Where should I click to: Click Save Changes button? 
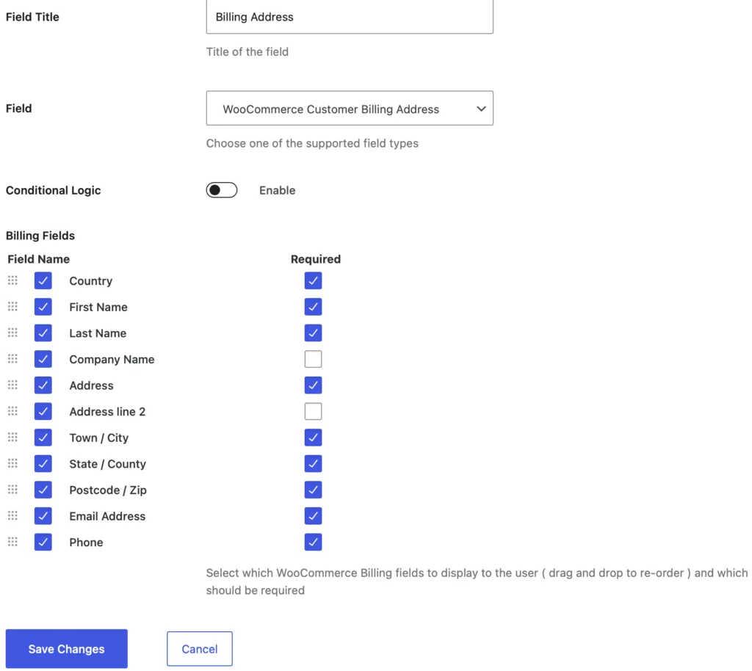coord(67,648)
